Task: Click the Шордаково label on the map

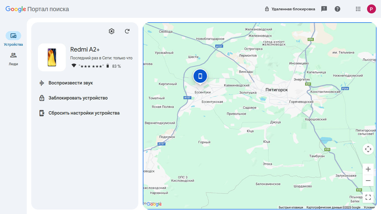Action: pyautogui.click(x=303, y=186)
